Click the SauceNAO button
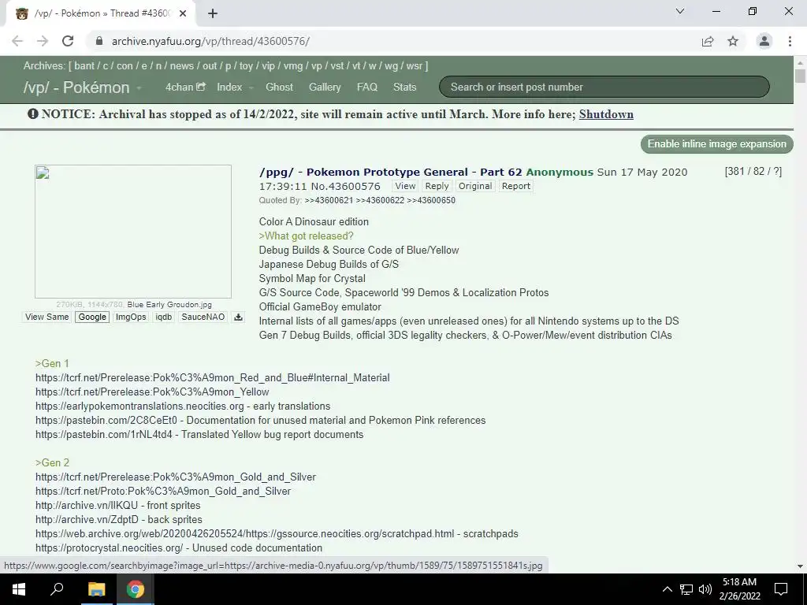807x605 pixels. point(203,317)
